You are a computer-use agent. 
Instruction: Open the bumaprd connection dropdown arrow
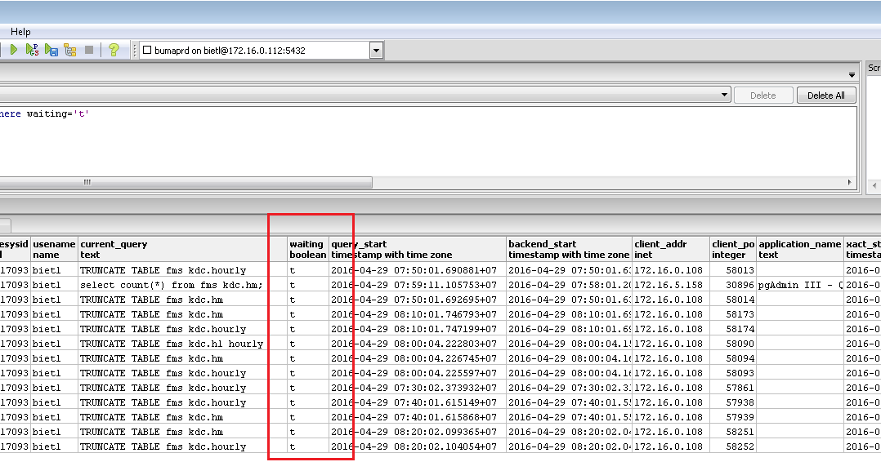click(x=376, y=51)
